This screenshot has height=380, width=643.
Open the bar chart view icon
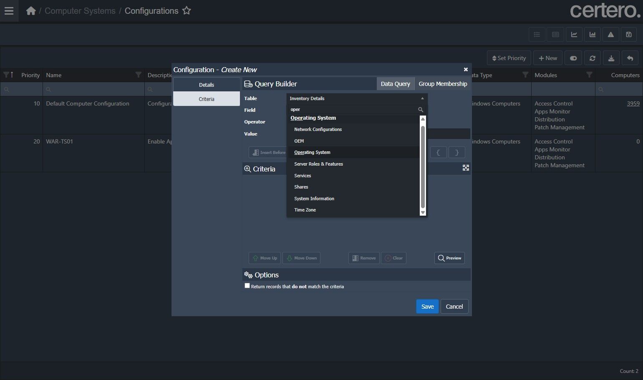tap(592, 35)
